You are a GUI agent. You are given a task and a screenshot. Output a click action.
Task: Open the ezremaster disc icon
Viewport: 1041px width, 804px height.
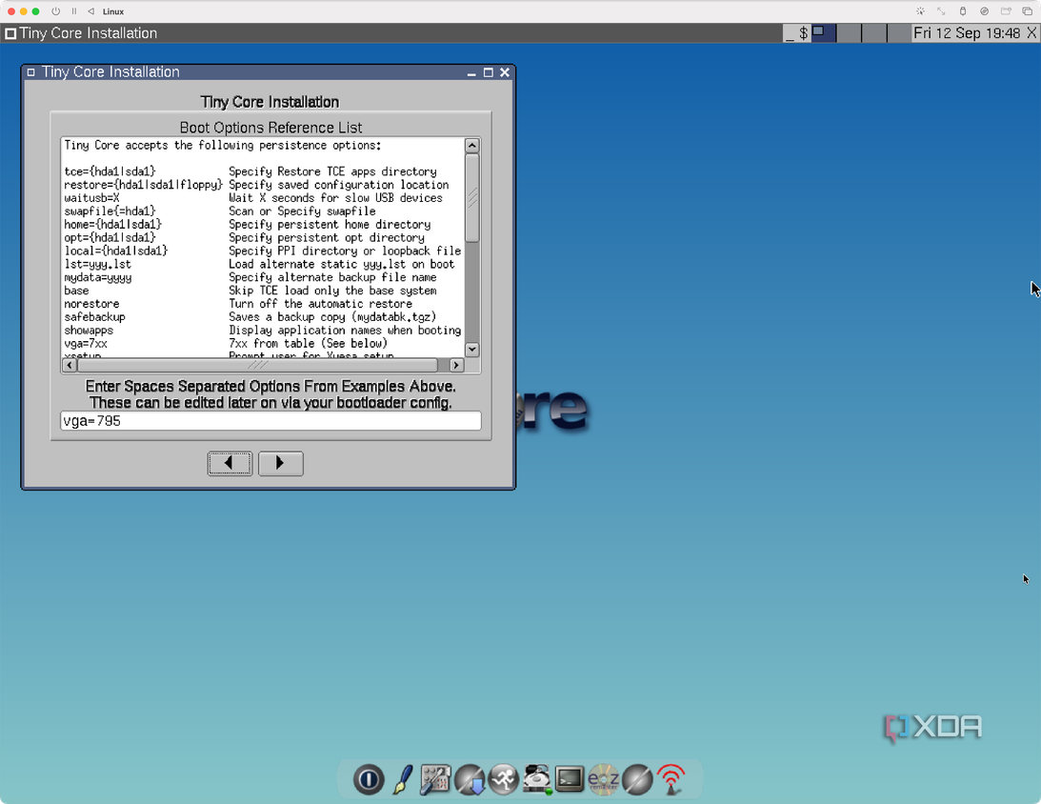tap(604, 779)
